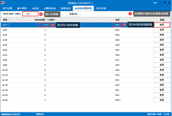Click the 配置成功 status bar message
Viewport: 172px width, 116px height.
click(40, 114)
